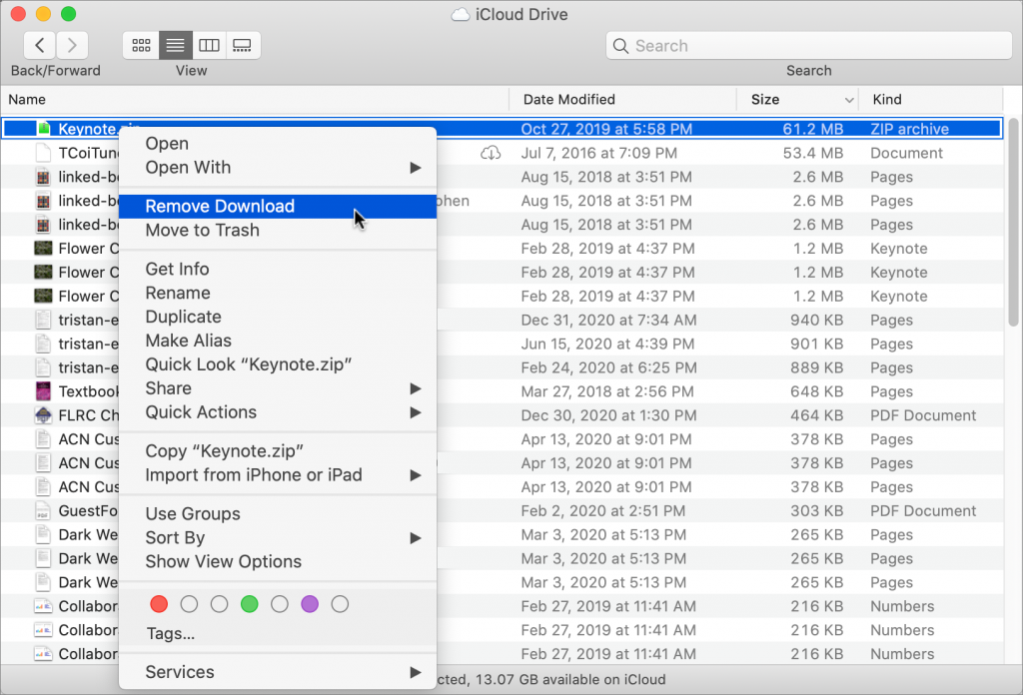Click the Keynote.zip file icon

point(44,129)
